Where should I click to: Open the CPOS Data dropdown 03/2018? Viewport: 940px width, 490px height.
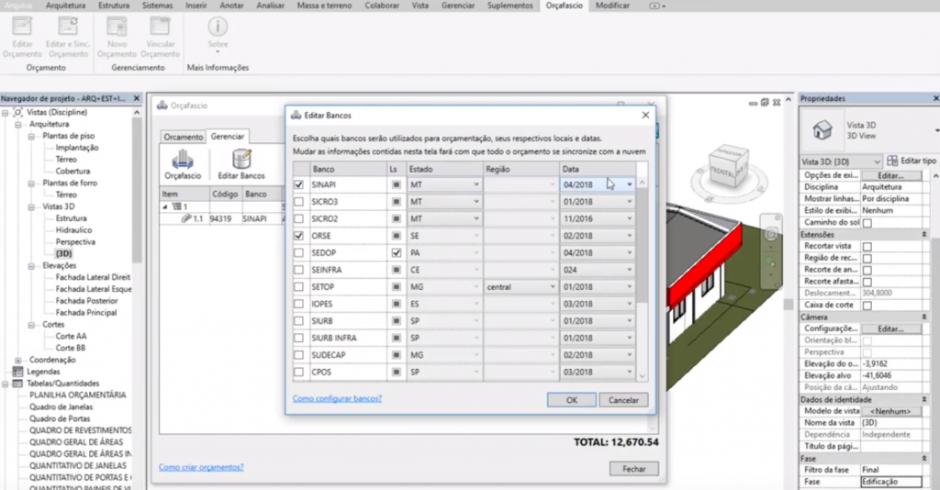597,372
